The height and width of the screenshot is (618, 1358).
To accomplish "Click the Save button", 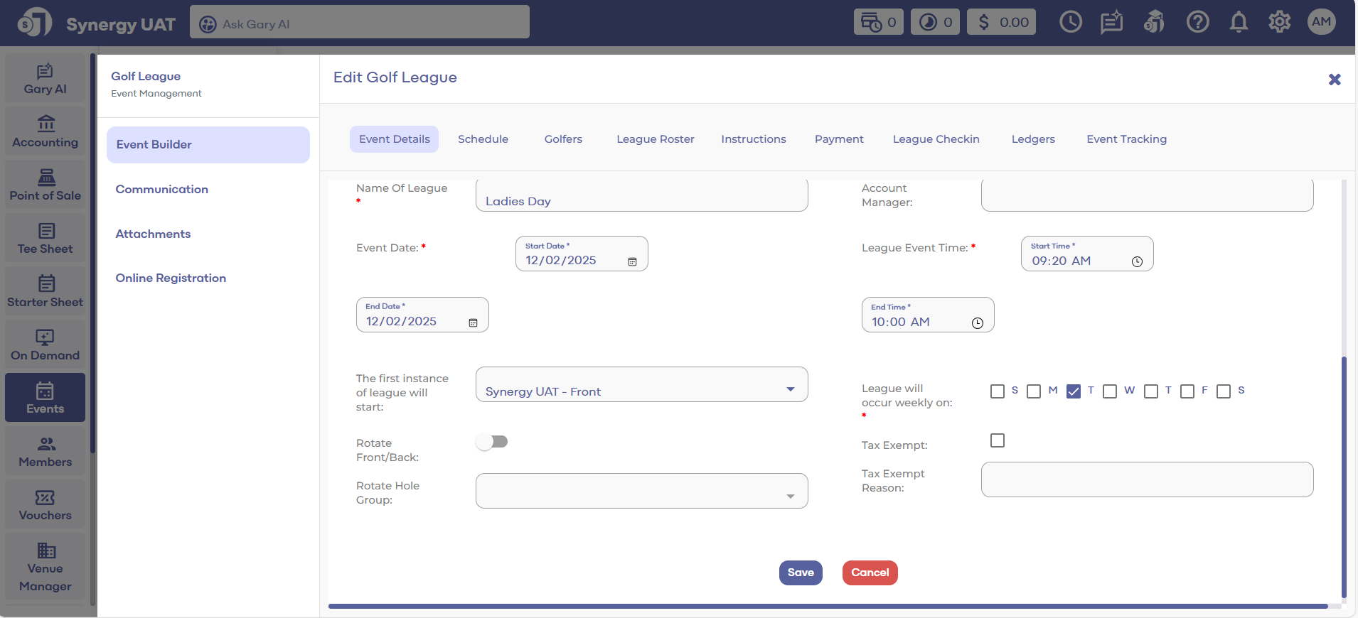I will (x=801, y=573).
